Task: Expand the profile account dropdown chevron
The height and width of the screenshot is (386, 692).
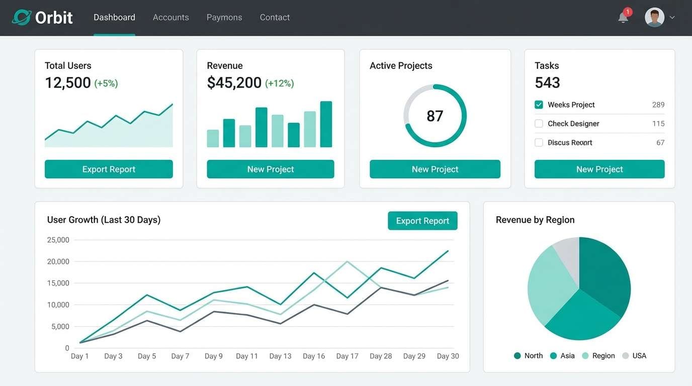Action: click(x=673, y=17)
